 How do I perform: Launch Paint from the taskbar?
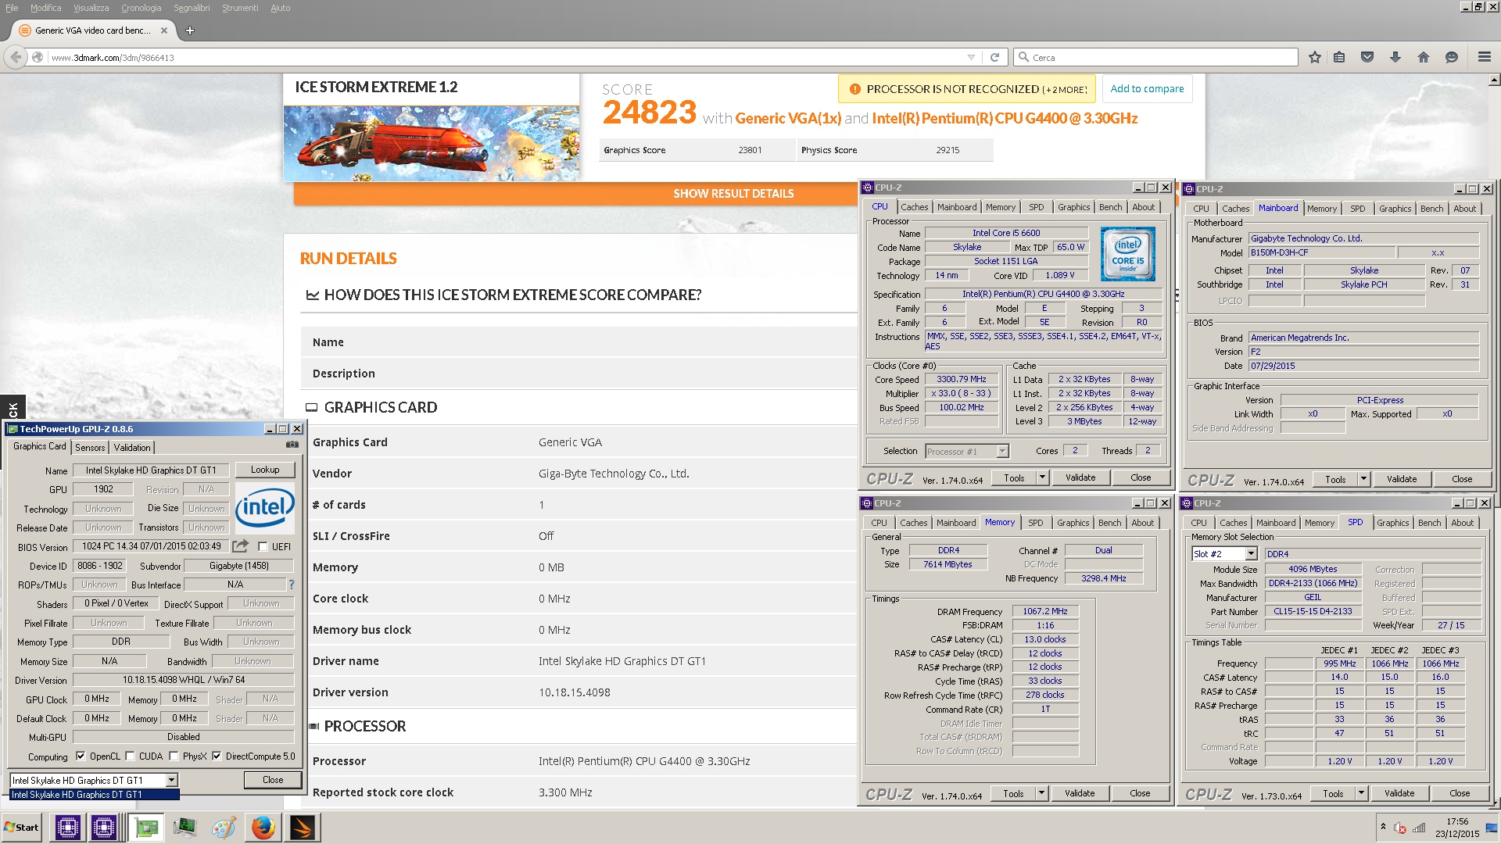coord(224,827)
